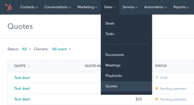
Task: Open the Contacts menu
Action: [29, 7]
